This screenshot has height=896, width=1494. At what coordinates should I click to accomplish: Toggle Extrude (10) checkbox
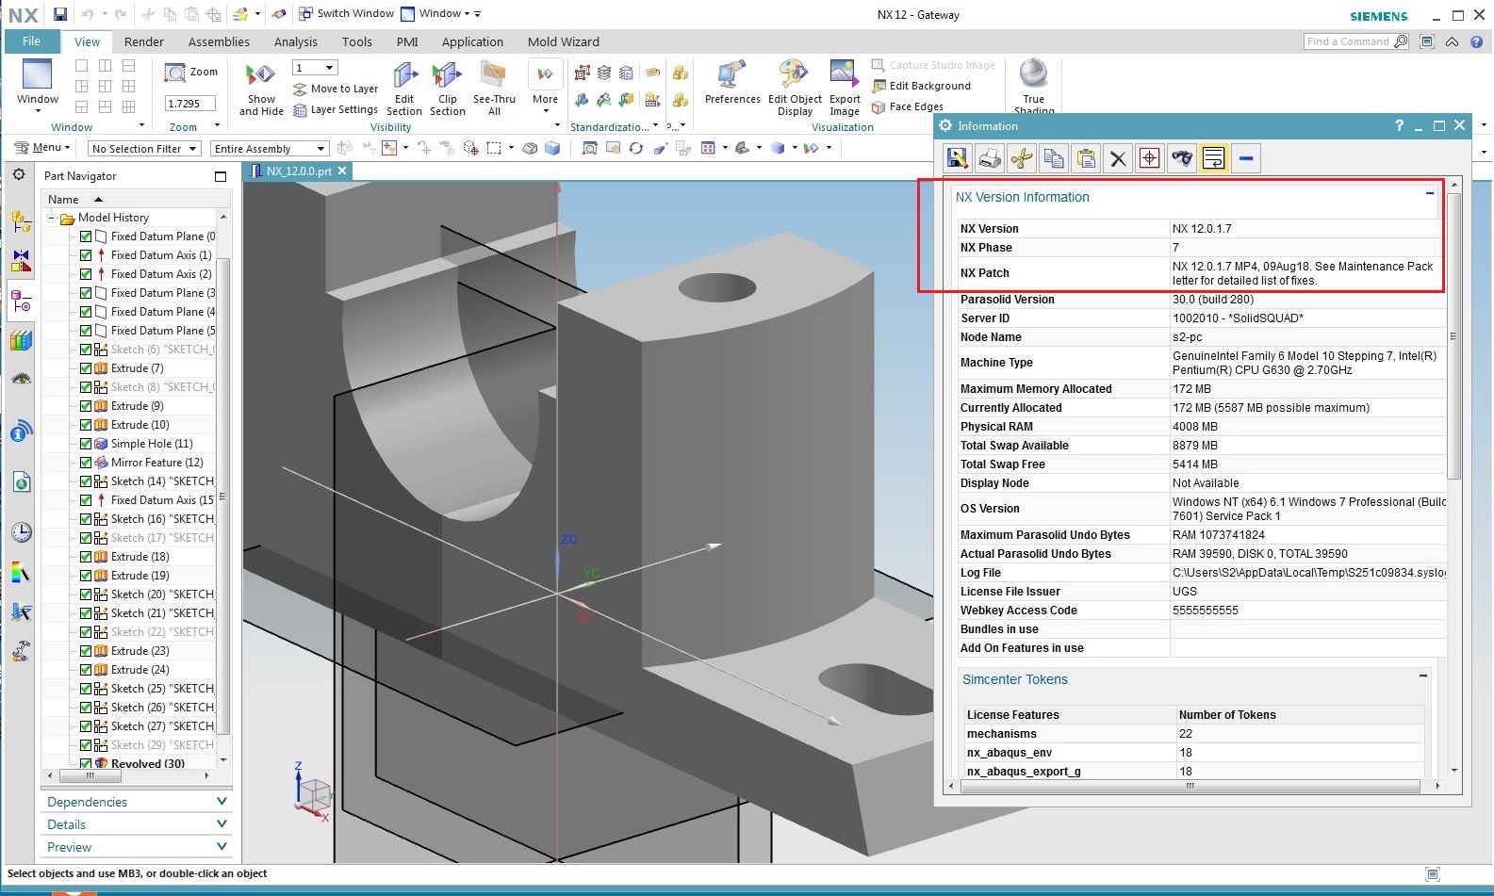86,425
